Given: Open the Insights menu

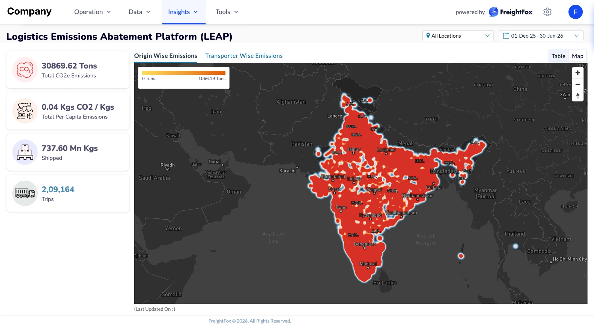Looking at the screenshot, I should pyautogui.click(x=183, y=12).
